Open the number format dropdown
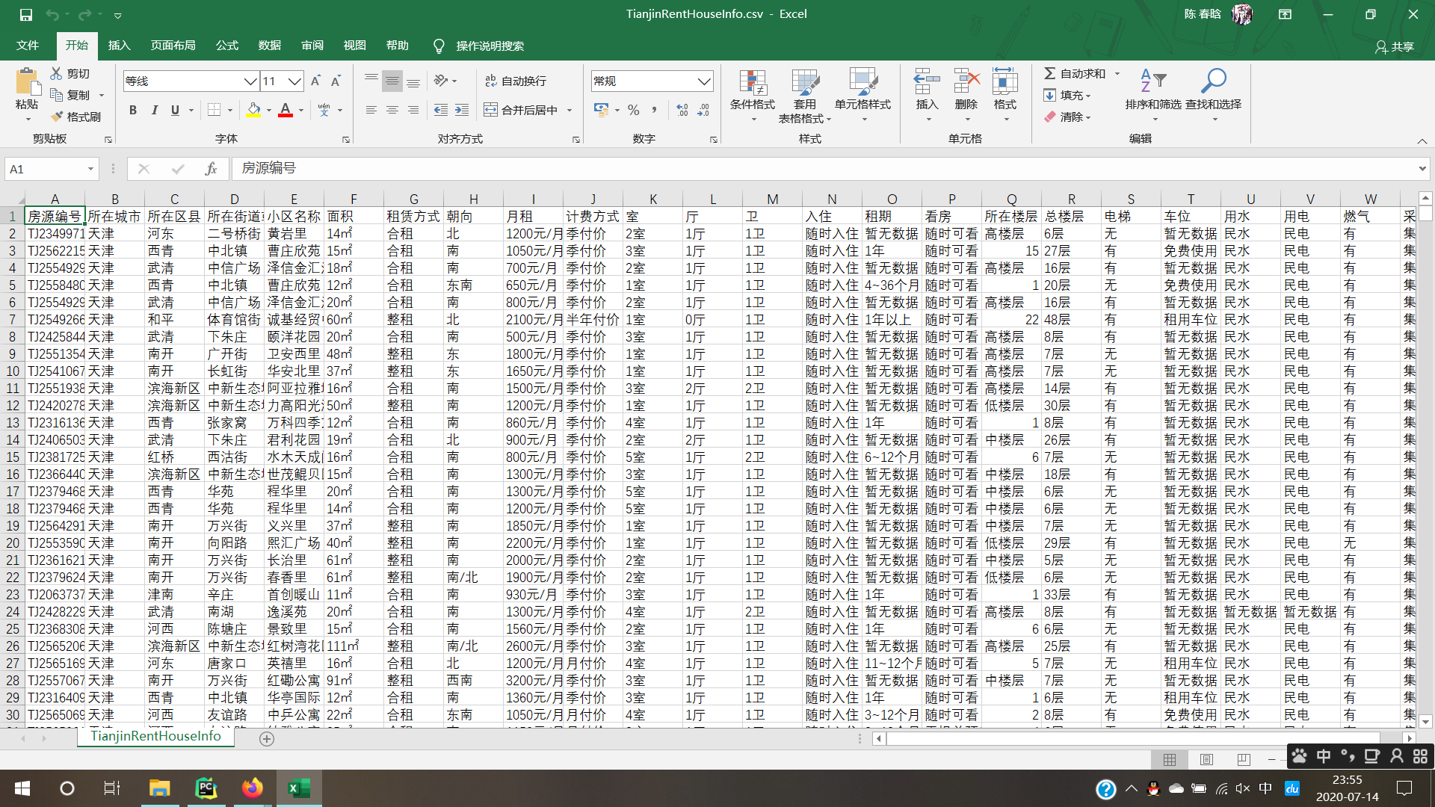 [703, 81]
